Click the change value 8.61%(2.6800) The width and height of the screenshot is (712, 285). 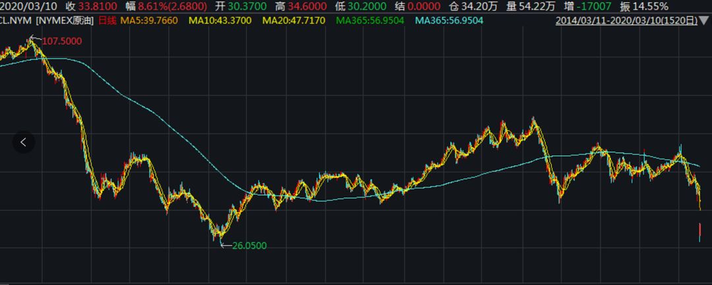click(173, 7)
